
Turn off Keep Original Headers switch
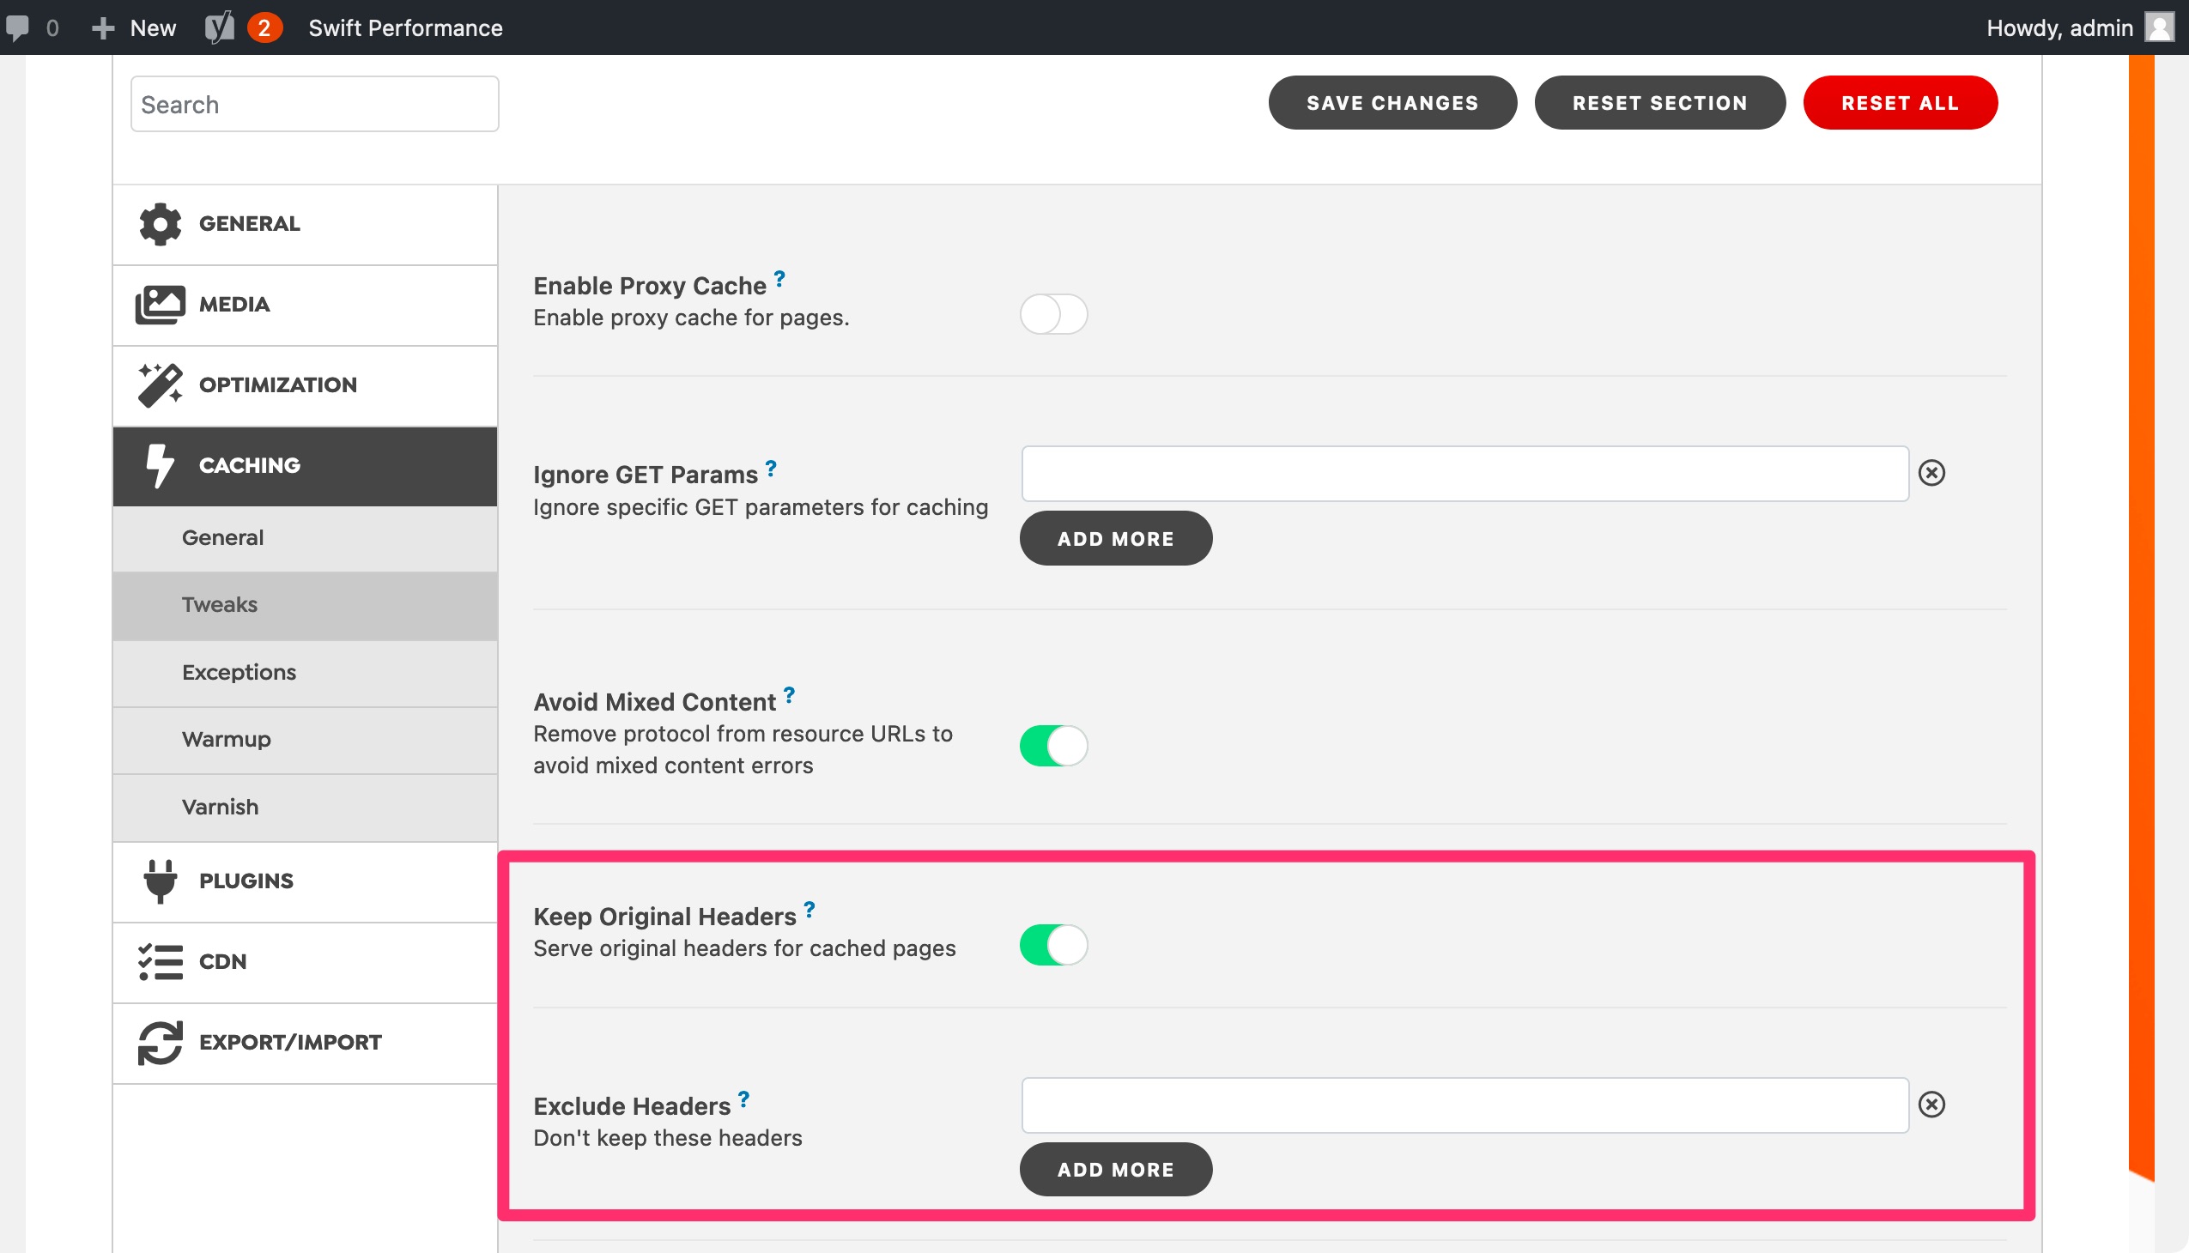click(1053, 945)
